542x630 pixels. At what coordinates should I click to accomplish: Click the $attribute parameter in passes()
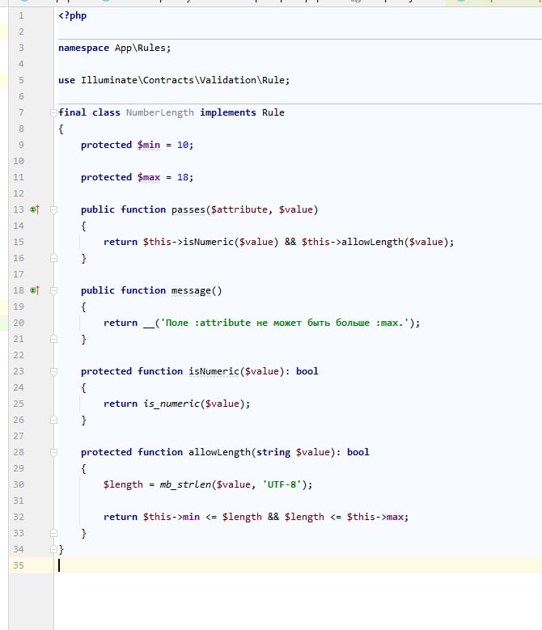pos(239,209)
